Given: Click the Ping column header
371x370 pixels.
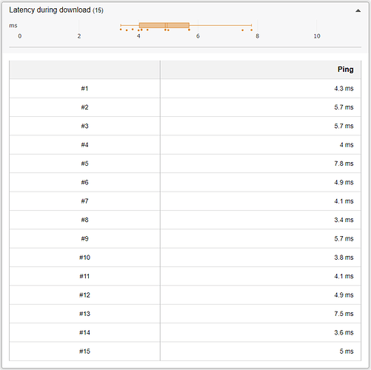Looking at the screenshot, I should pyautogui.click(x=345, y=70).
